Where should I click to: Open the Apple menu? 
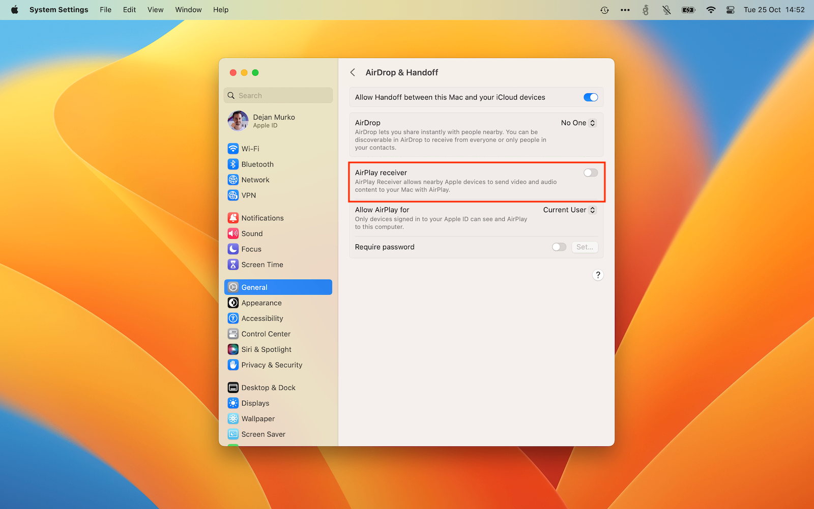click(15, 10)
